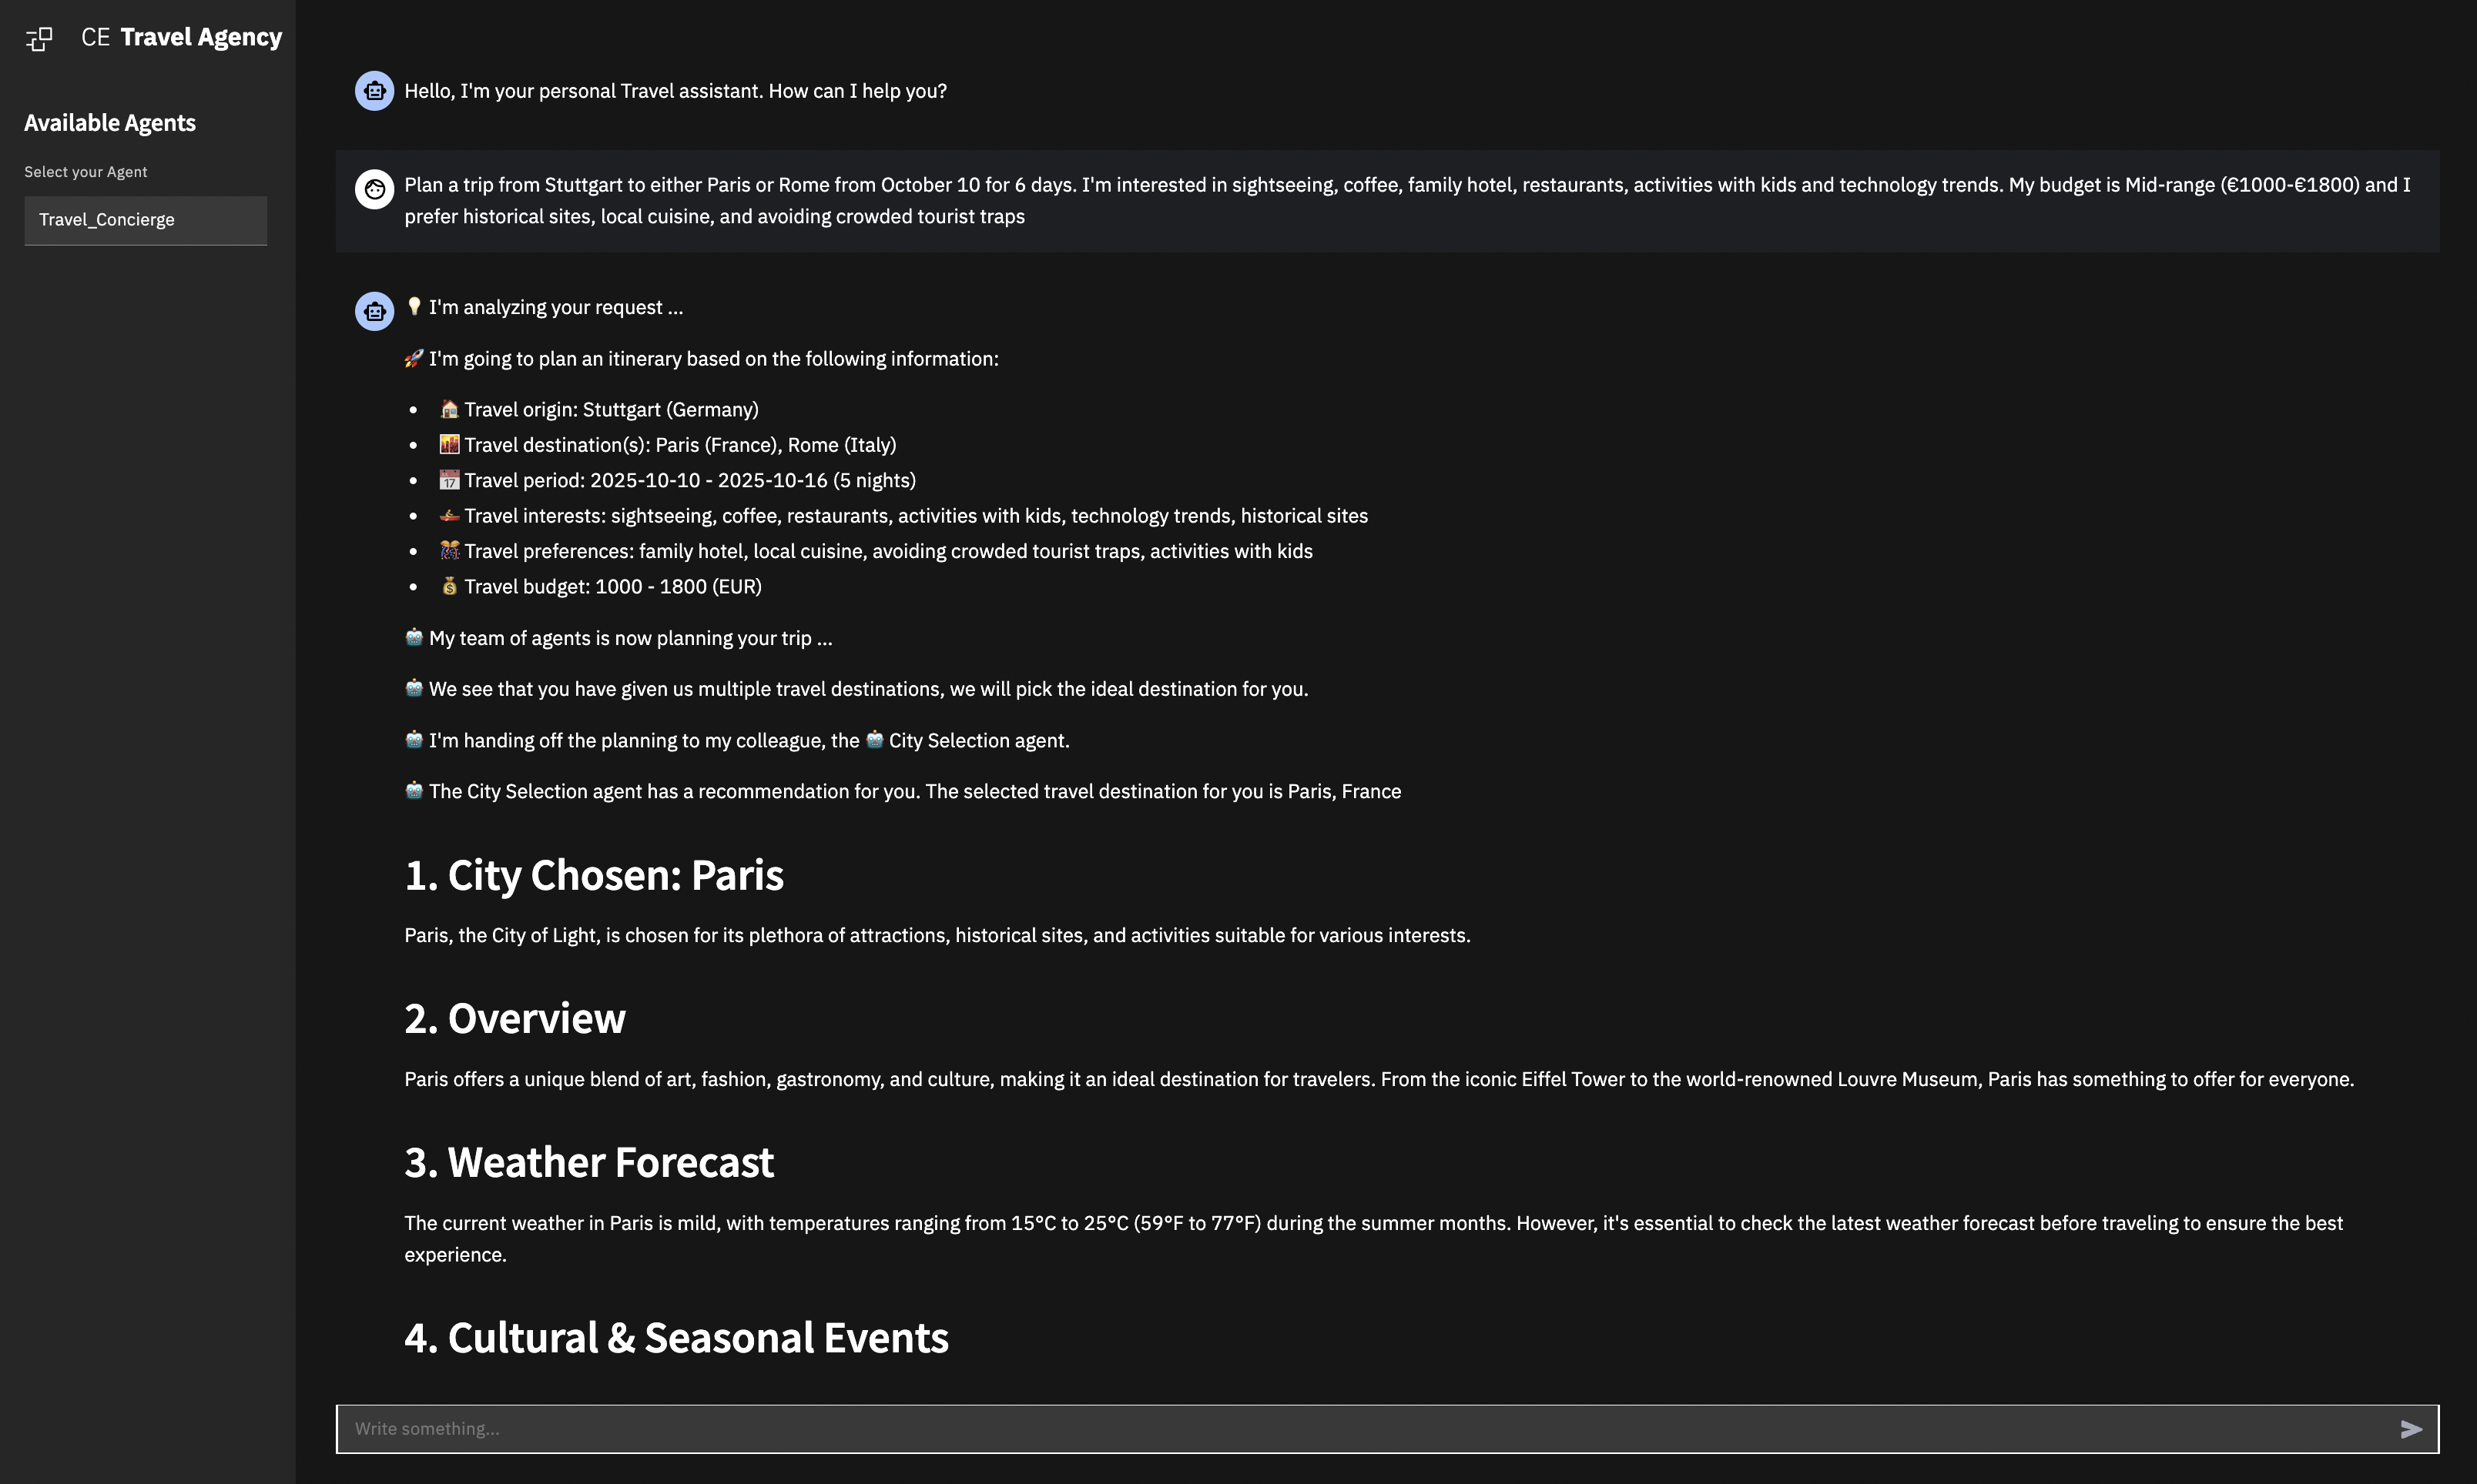Screen dimensions: 2477x1484
Task: Click the send arrow icon
Action: click(2411, 1429)
